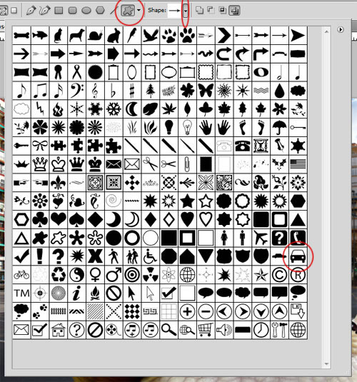Pick the bass clef shape
This screenshot has width=357, height=382.
[x=77, y=91]
